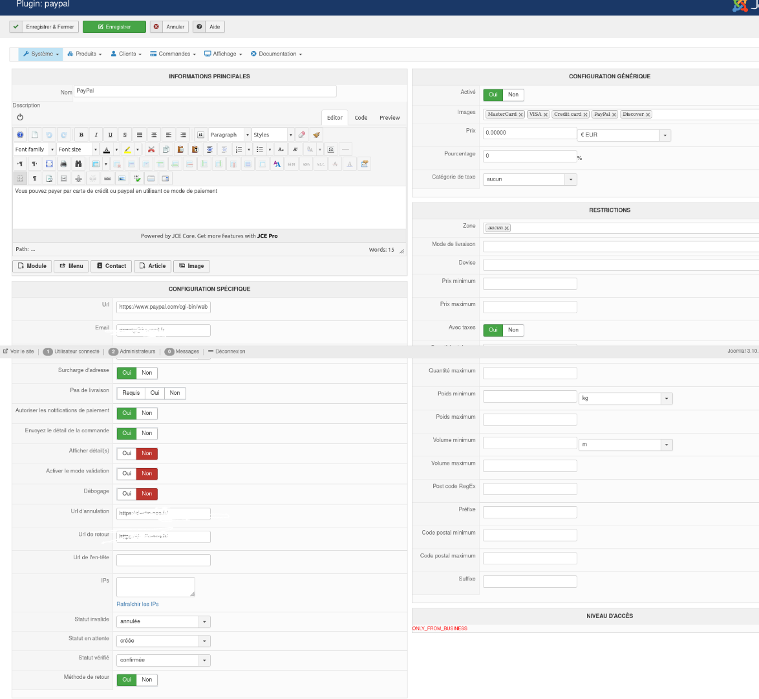This screenshot has width=759, height=699.
Task: Toggle the editor on/off power icon
Action: 20,117
